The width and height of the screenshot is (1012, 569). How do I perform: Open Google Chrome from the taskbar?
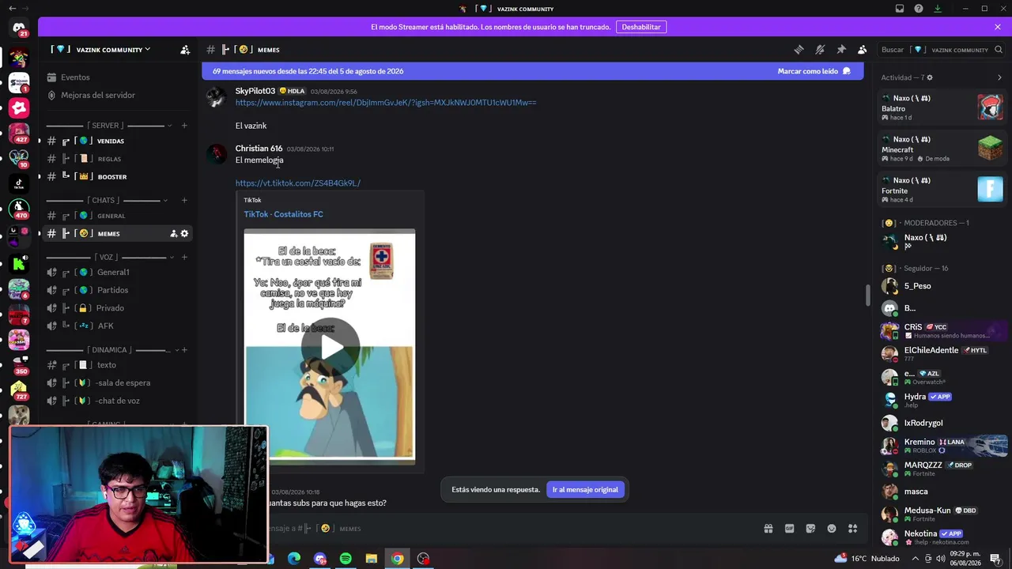click(397, 559)
